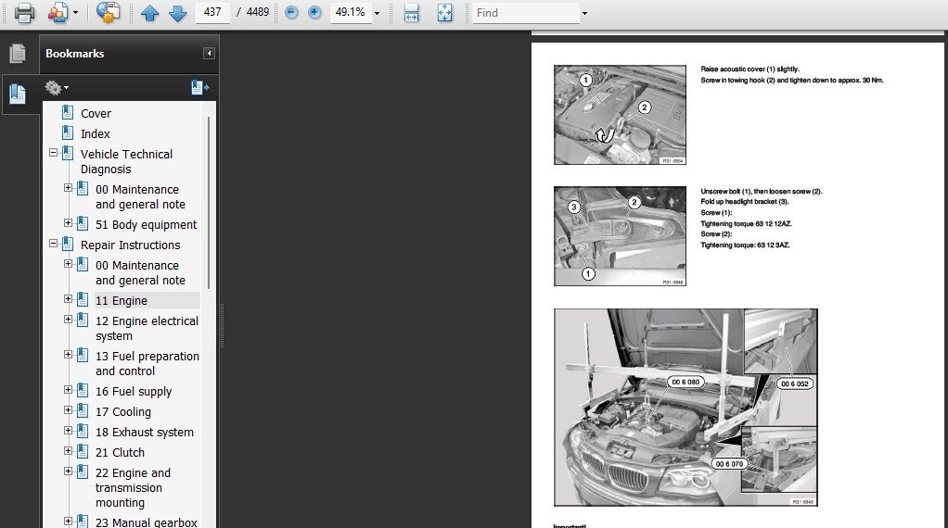Expand 21 Clutch node

tap(69, 451)
